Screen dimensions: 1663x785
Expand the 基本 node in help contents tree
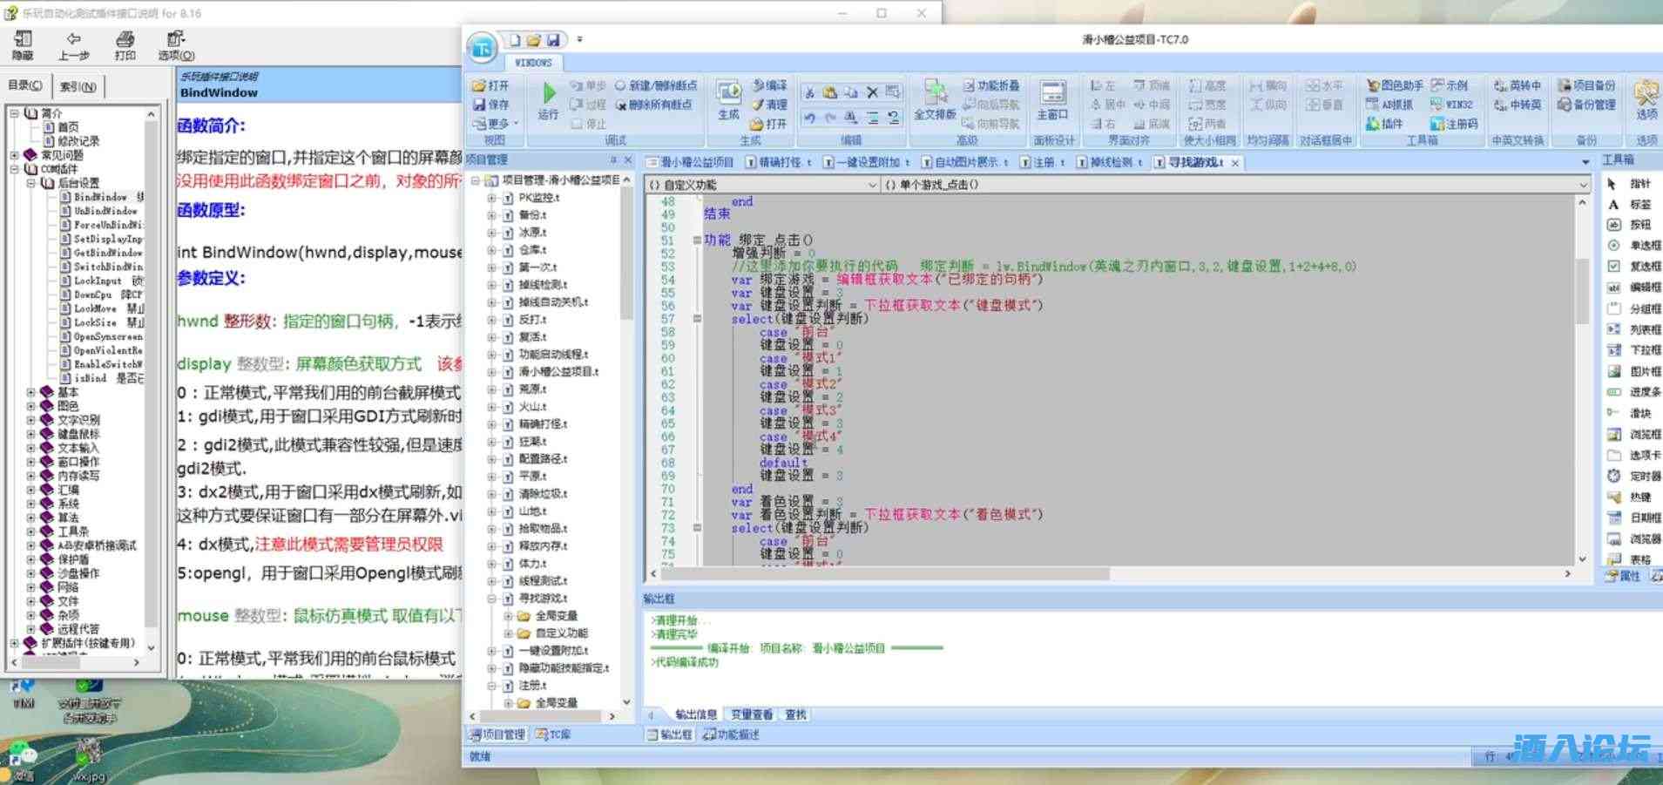point(31,393)
